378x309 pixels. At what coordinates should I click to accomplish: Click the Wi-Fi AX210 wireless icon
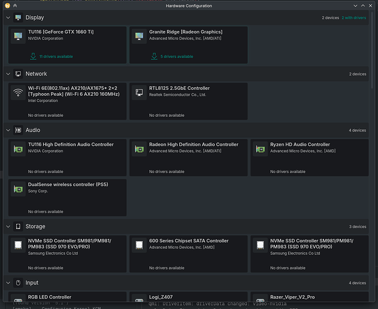click(19, 93)
